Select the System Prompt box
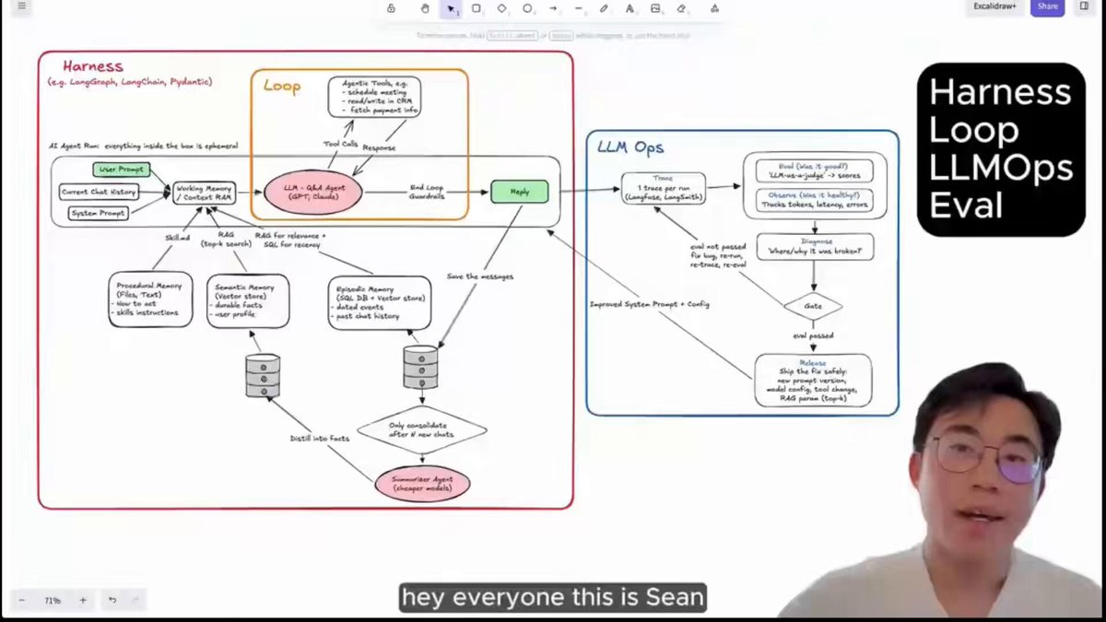1106x622 pixels. [x=99, y=214]
